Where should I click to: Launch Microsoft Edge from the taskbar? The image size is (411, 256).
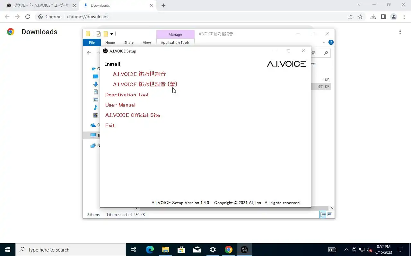click(x=150, y=250)
